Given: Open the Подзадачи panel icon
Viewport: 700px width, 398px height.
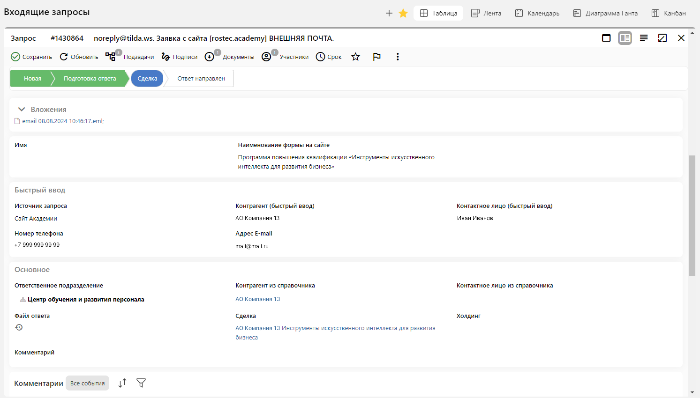Looking at the screenshot, I should tap(111, 57).
